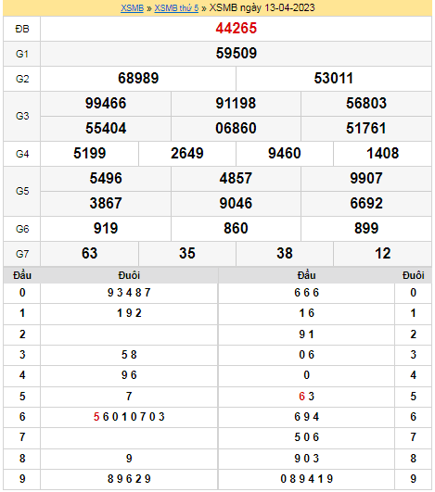This screenshot has height=492, width=435.
Task: Click the heads list 6 3
Action: tap(307, 397)
